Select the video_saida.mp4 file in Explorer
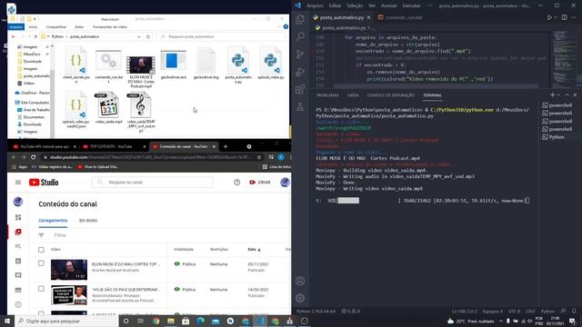Image resolution: width=582 pixels, height=327 pixels. click(x=108, y=108)
